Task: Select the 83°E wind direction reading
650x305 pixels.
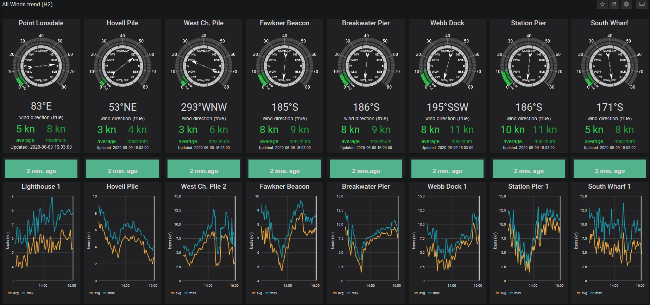Action: [41, 106]
